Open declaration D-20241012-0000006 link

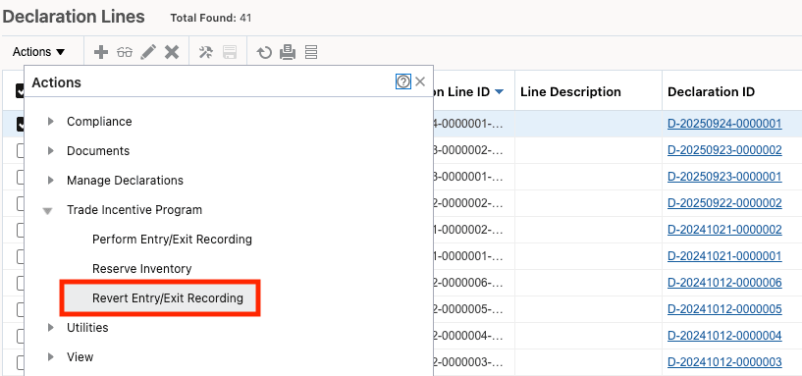pyautogui.click(x=724, y=283)
